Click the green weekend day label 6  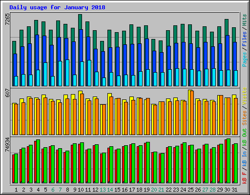[x=53, y=190]
